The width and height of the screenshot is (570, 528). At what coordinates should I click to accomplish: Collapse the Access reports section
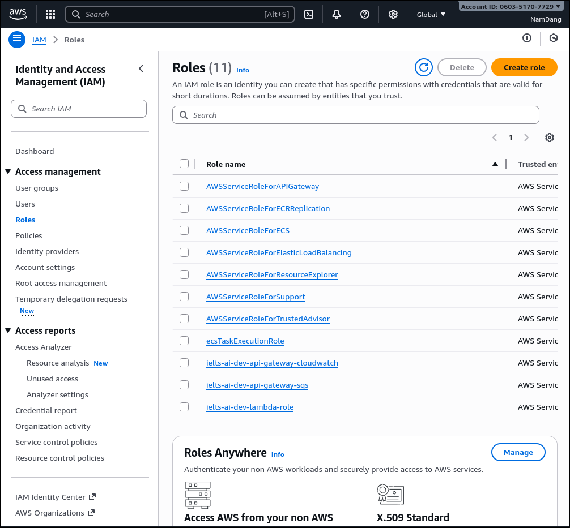8,331
